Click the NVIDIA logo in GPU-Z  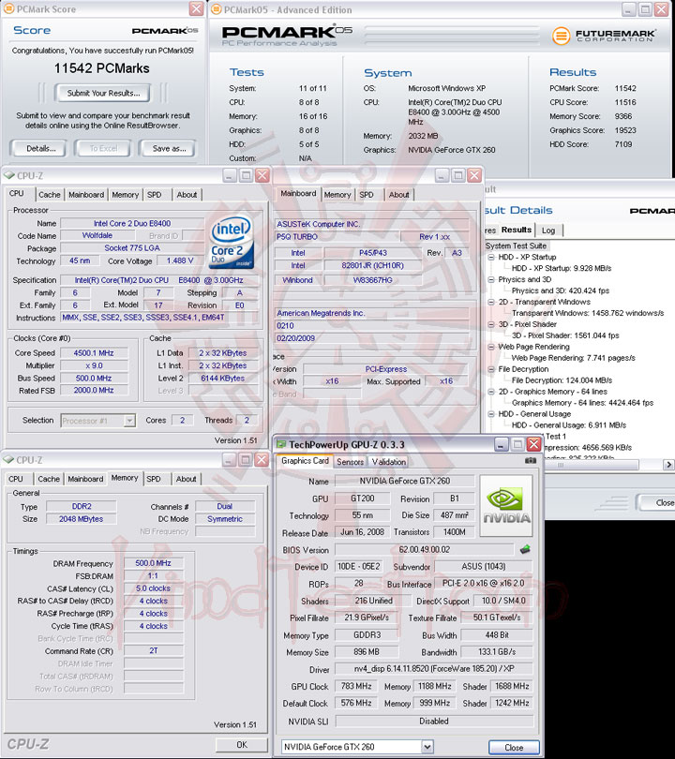[506, 506]
